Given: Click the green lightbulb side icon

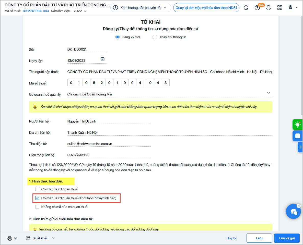Looking at the screenshot, I should click(297, 125).
